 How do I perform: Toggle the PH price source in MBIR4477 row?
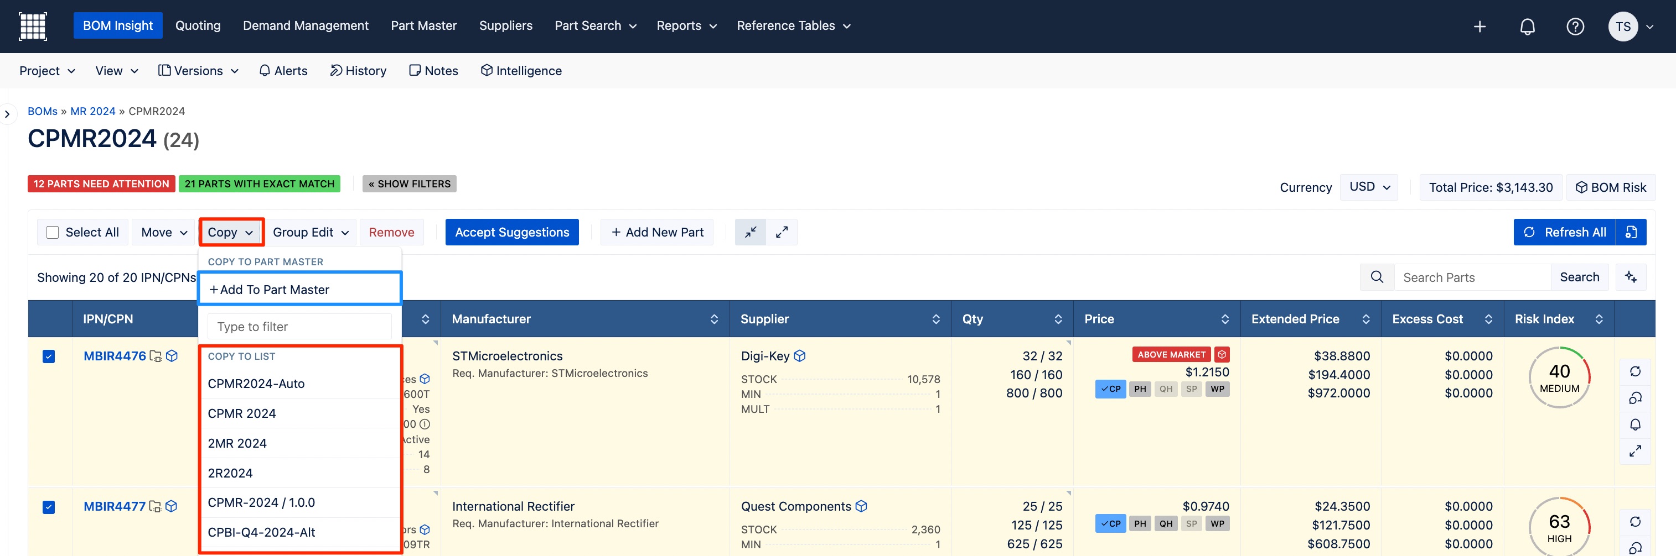(x=1140, y=523)
